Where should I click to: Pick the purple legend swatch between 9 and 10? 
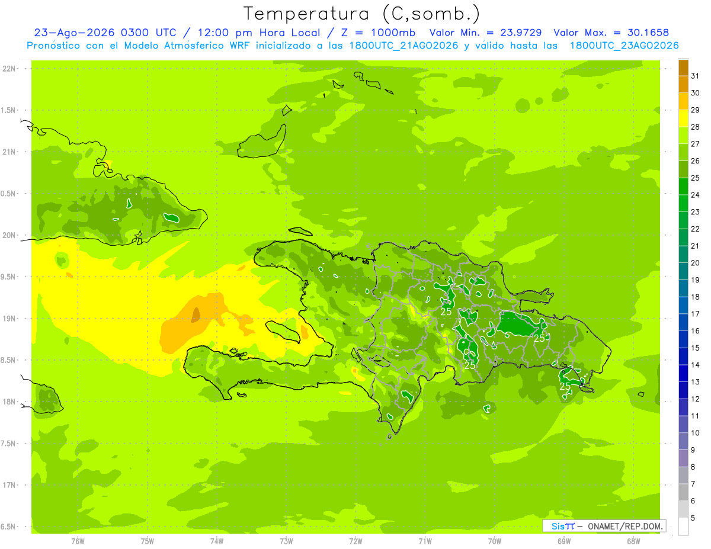[683, 441]
